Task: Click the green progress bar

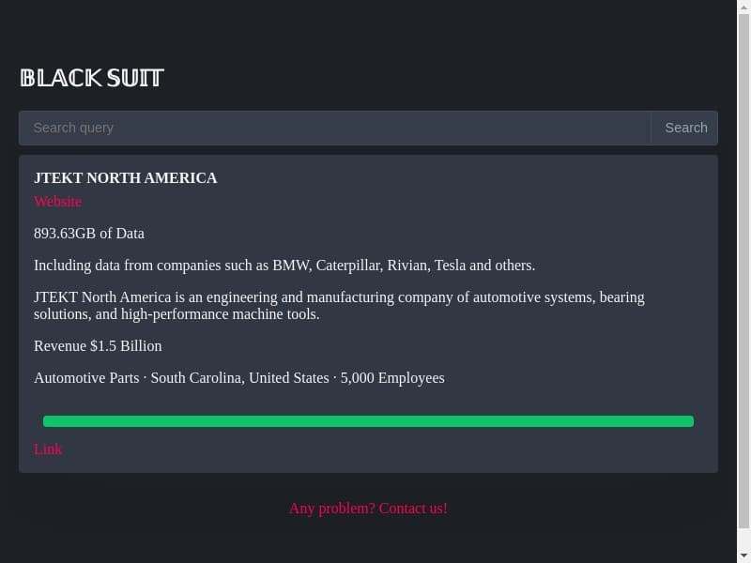Action: 368,421
